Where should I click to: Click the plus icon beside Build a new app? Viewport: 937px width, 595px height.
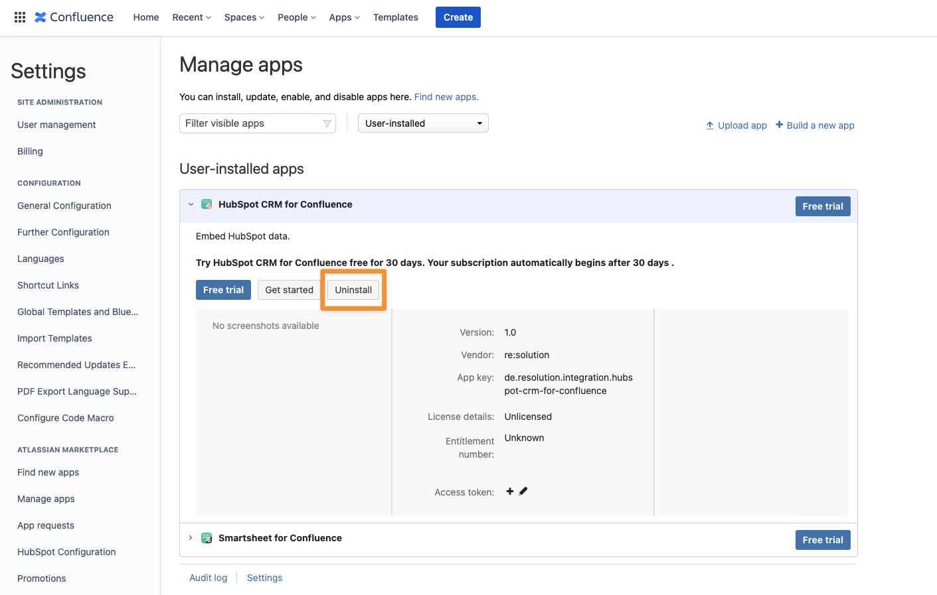780,125
